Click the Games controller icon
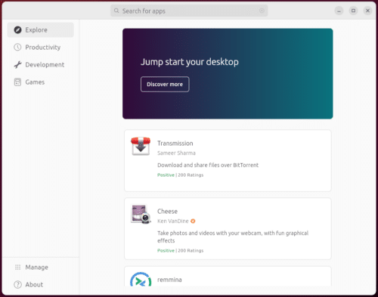This screenshot has height=297, width=378. coord(17,82)
